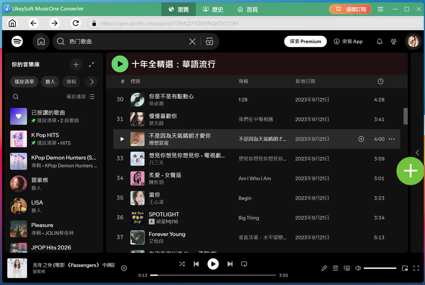Click 探索 Premium button

click(305, 41)
